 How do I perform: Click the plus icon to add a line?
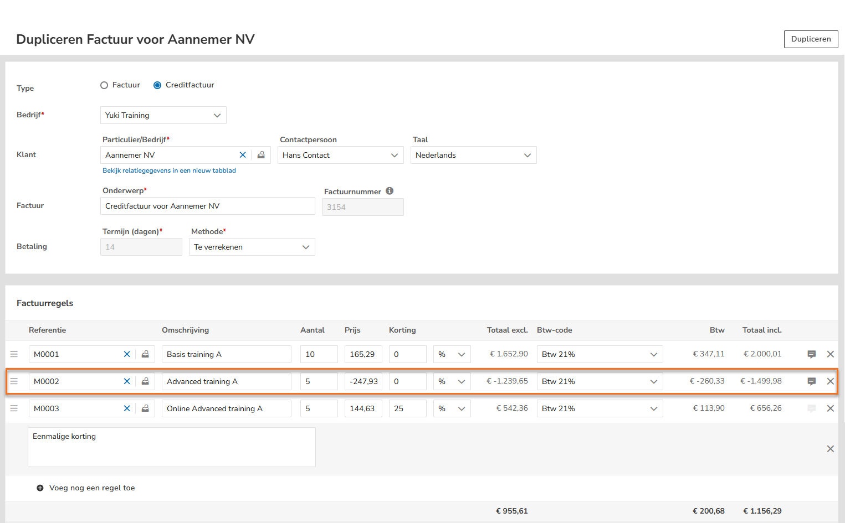click(40, 488)
